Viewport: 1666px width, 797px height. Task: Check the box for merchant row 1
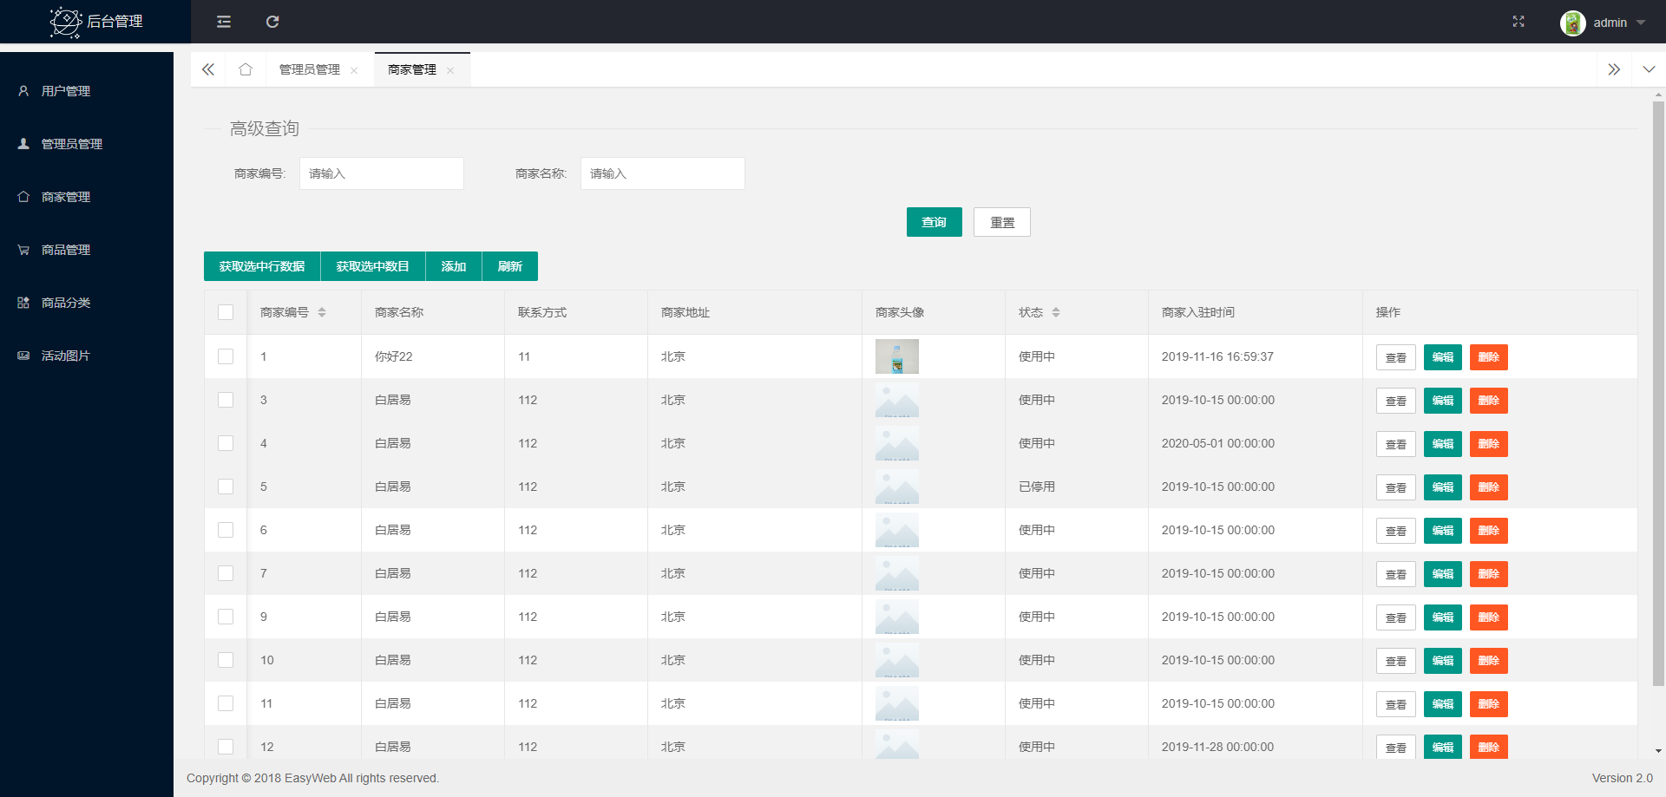click(x=226, y=356)
